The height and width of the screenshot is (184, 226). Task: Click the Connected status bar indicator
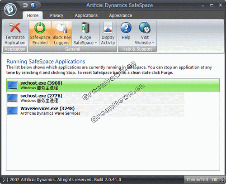pyautogui.click(x=197, y=179)
